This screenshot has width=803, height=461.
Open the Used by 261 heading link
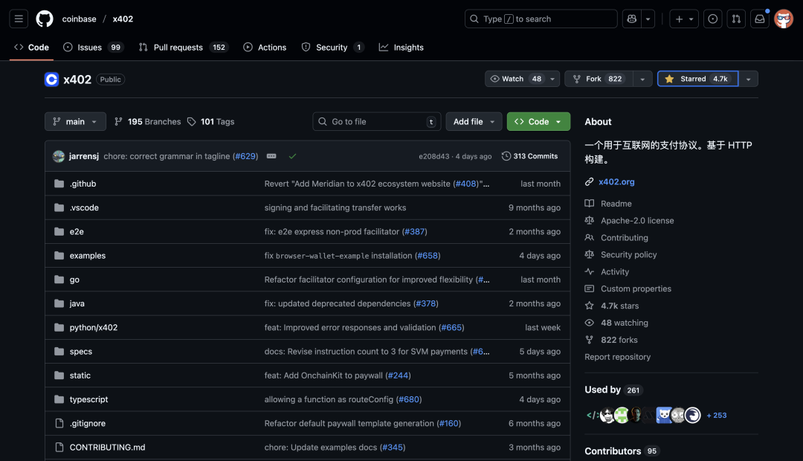click(613, 390)
